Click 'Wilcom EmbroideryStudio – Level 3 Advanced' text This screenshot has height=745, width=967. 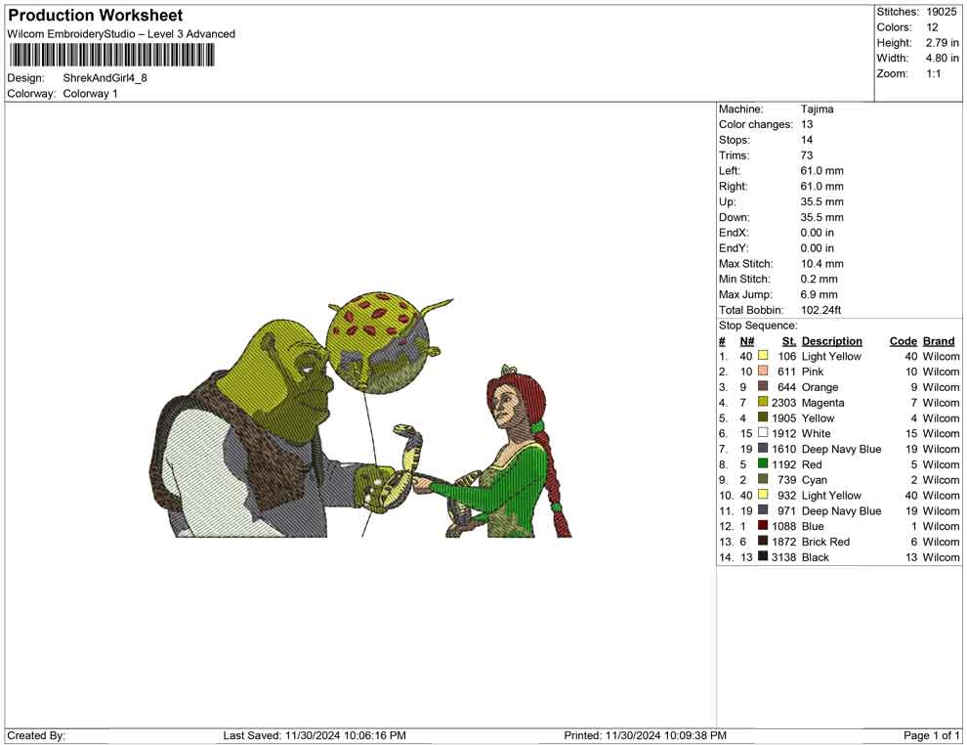(121, 34)
